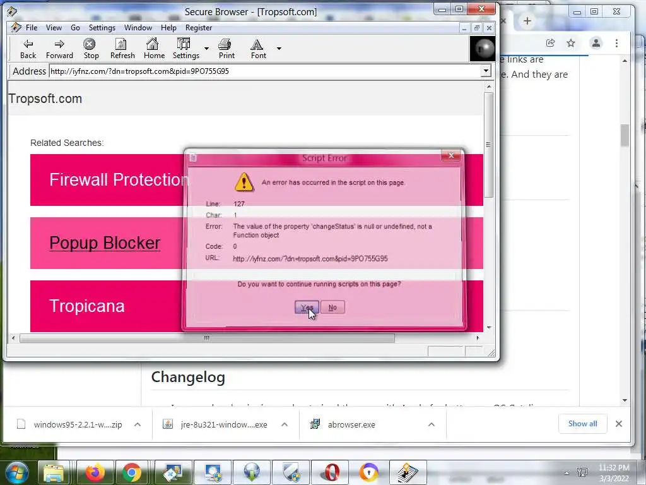Open the Popup Blocker link
This screenshot has height=485, width=646.
tap(105, 243)
